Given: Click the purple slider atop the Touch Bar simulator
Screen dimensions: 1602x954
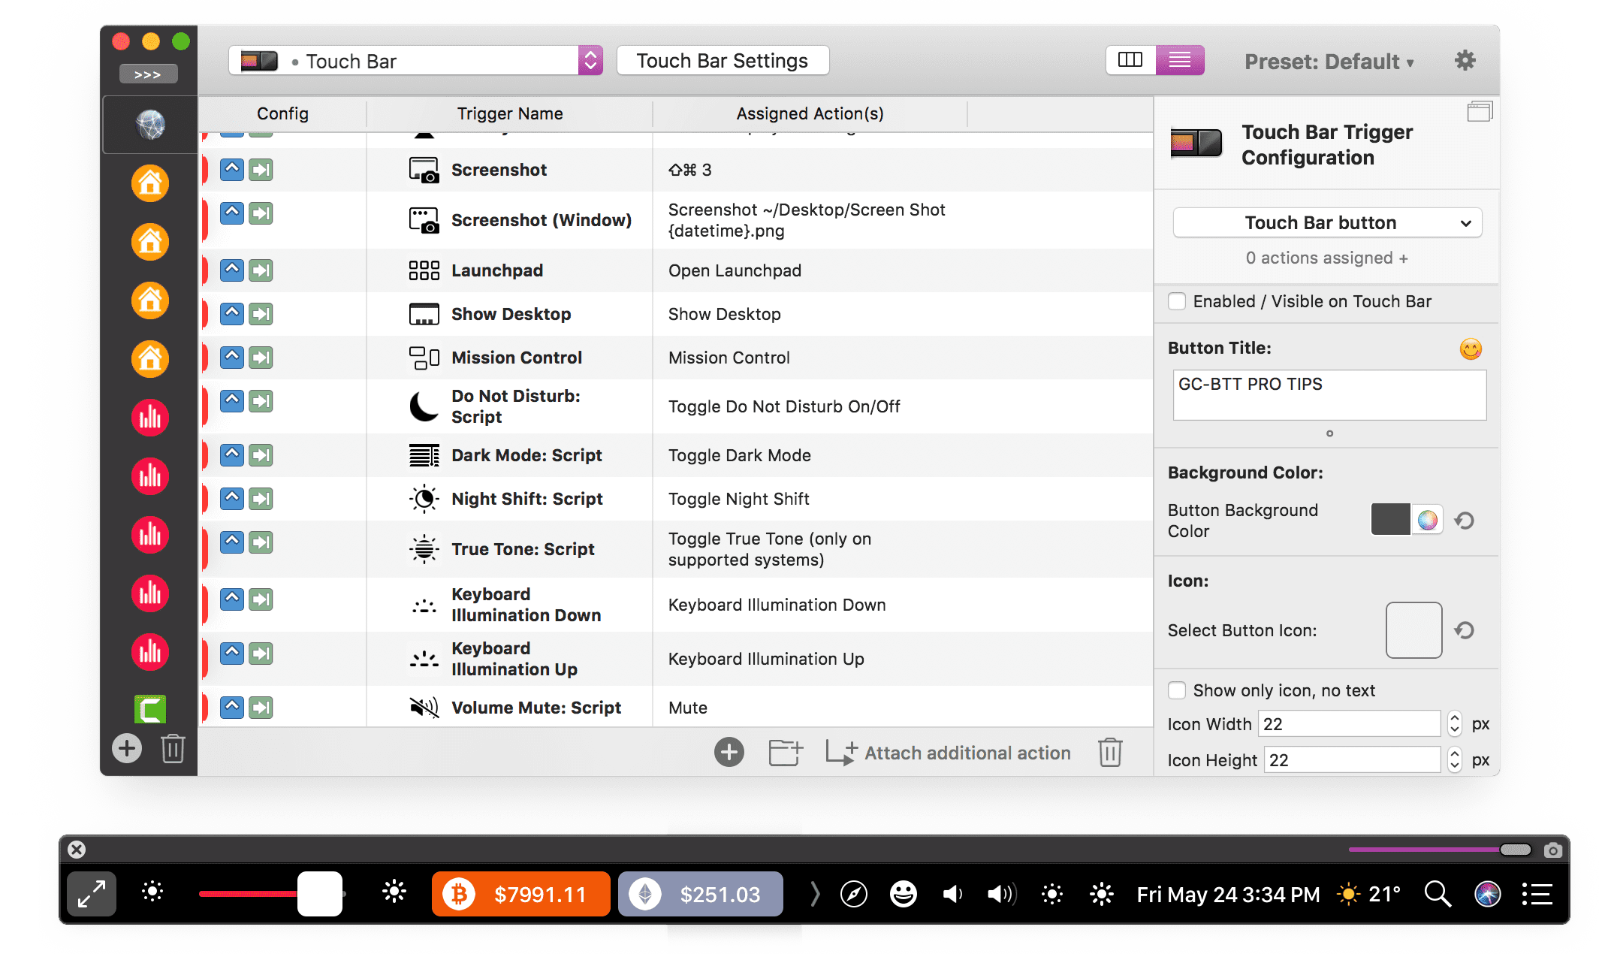Looking at the screenshot, I should point(1440,850).
